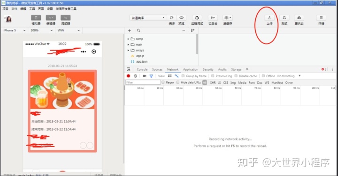
Task: Click the network Filter input field
Action: [x=143, y=82]
